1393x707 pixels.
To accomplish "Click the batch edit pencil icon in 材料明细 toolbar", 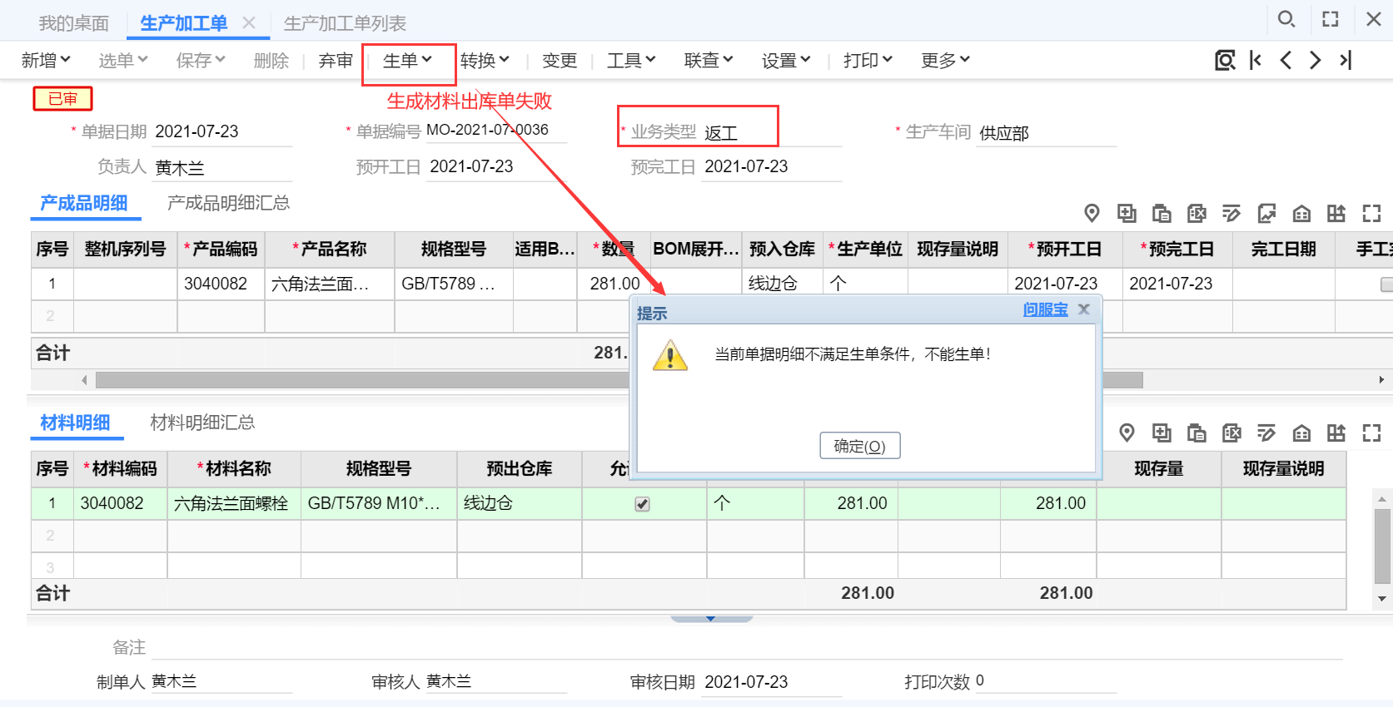I will point(1266,433).
